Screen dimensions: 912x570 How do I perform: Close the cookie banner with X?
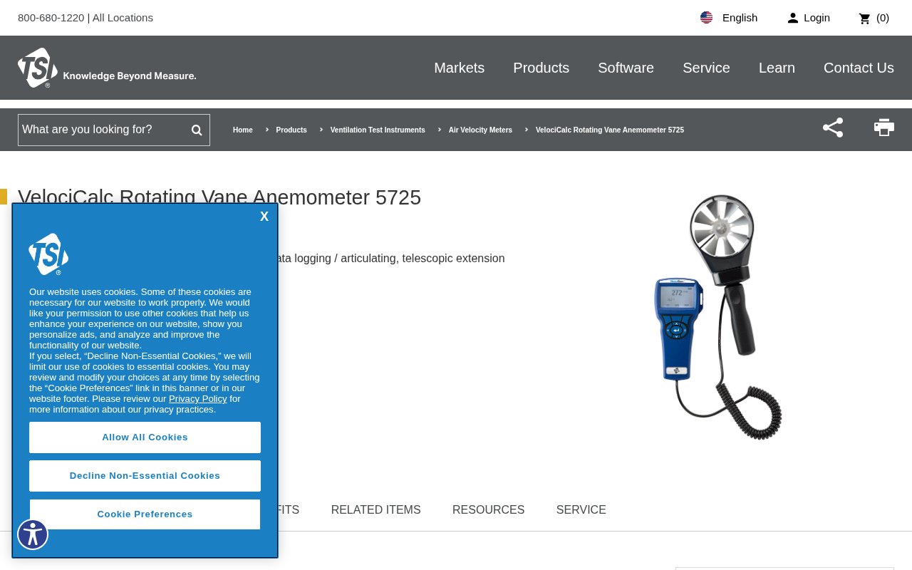[264, 217]
